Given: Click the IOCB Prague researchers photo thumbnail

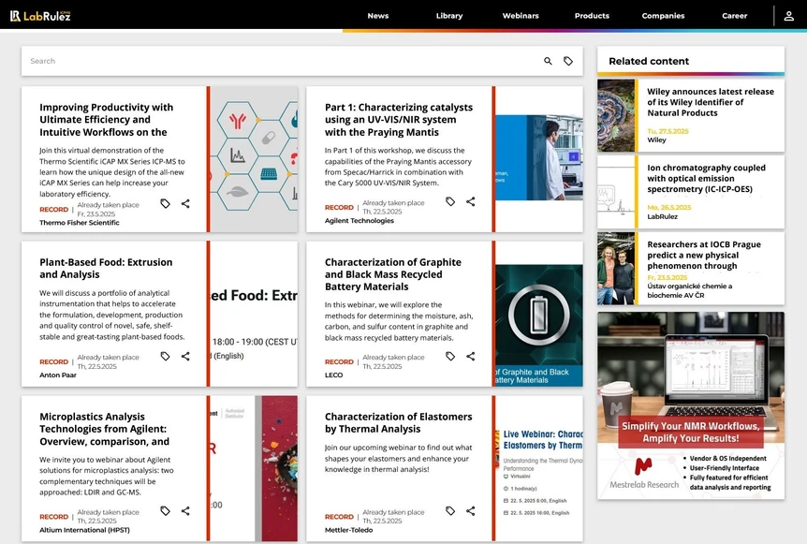Looking at the screenshot, I should pyautogui.click(x=616, y=268).
